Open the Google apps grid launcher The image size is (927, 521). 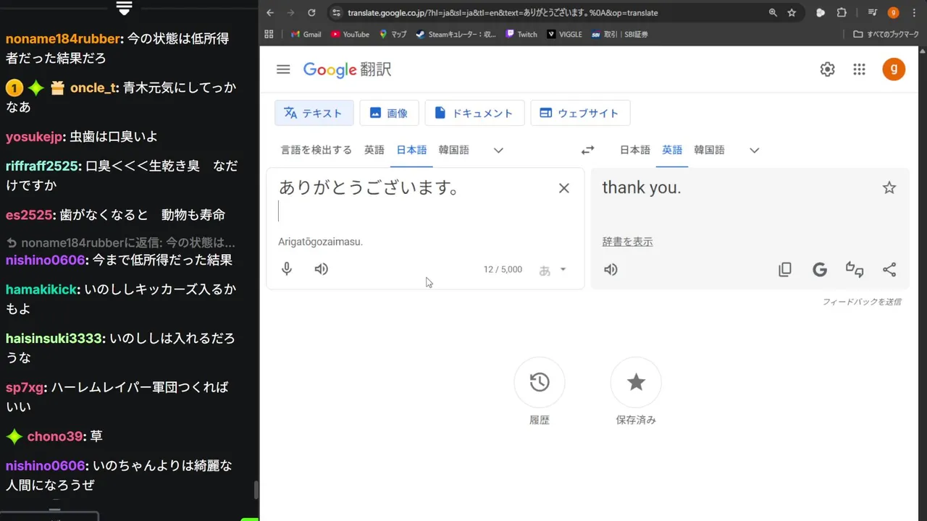click(859, 69)
